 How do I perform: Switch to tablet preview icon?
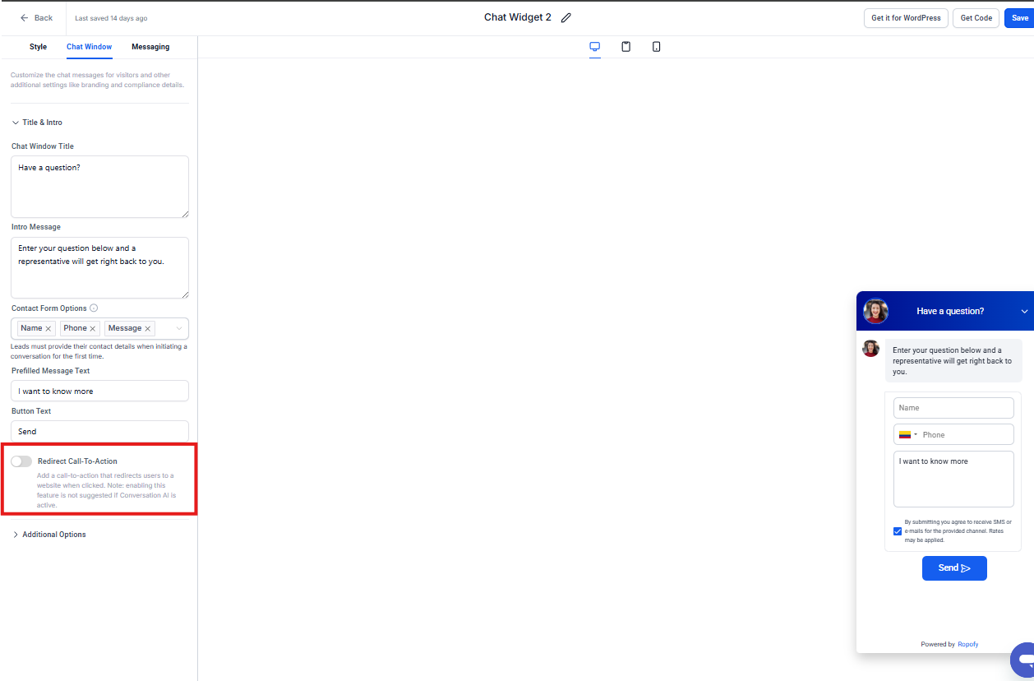click(625, 47)
